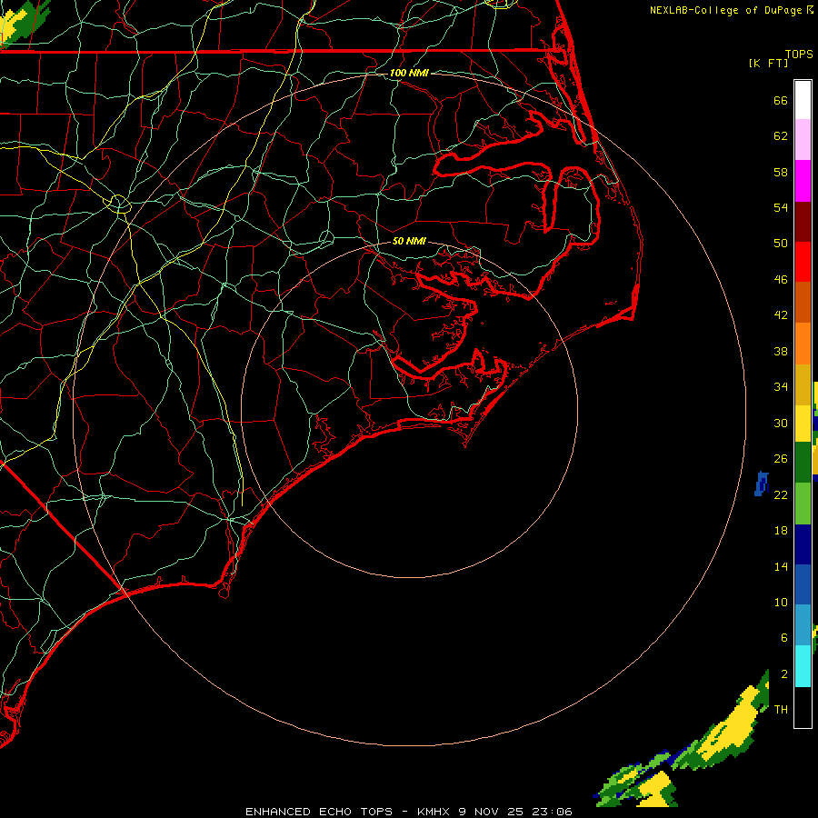The width and height of the screenshot is (818, 818).
Task: Click the small blue echo off the coast
Action: (762, 484)
